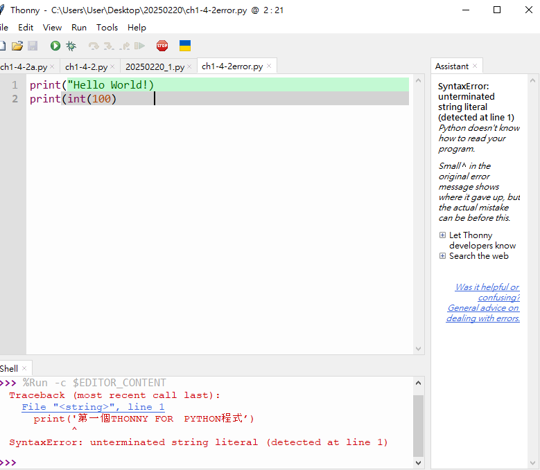Switch to the 20250220_1.py tab
This screenshot has width=540, height=470.
click(155, 66)
